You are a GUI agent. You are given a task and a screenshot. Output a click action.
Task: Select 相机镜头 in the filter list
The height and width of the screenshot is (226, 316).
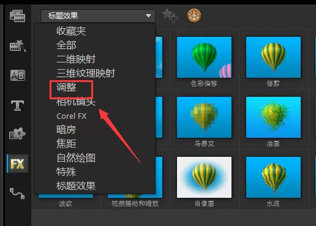tap(76, 102)
